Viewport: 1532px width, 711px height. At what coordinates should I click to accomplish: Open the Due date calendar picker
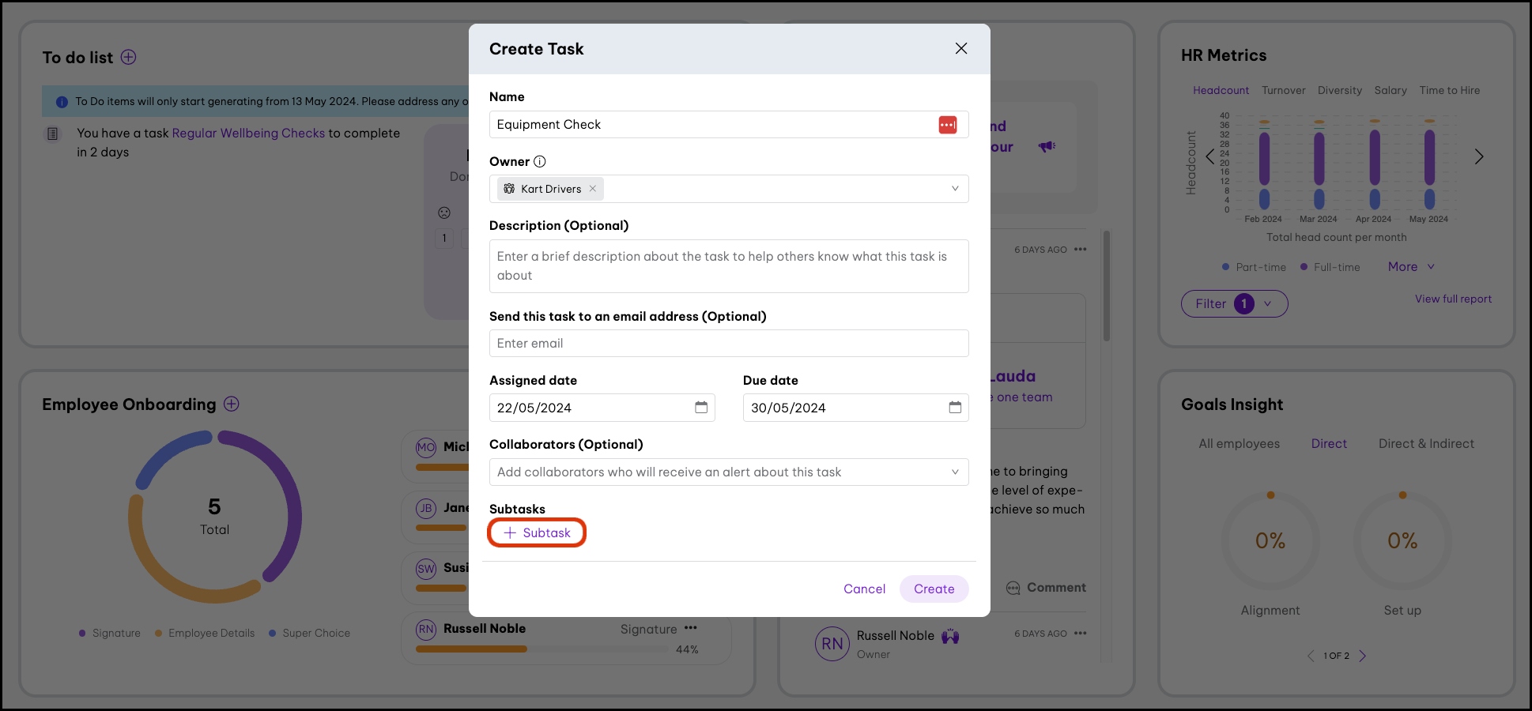pyautogui.click(x=955, y=408)
